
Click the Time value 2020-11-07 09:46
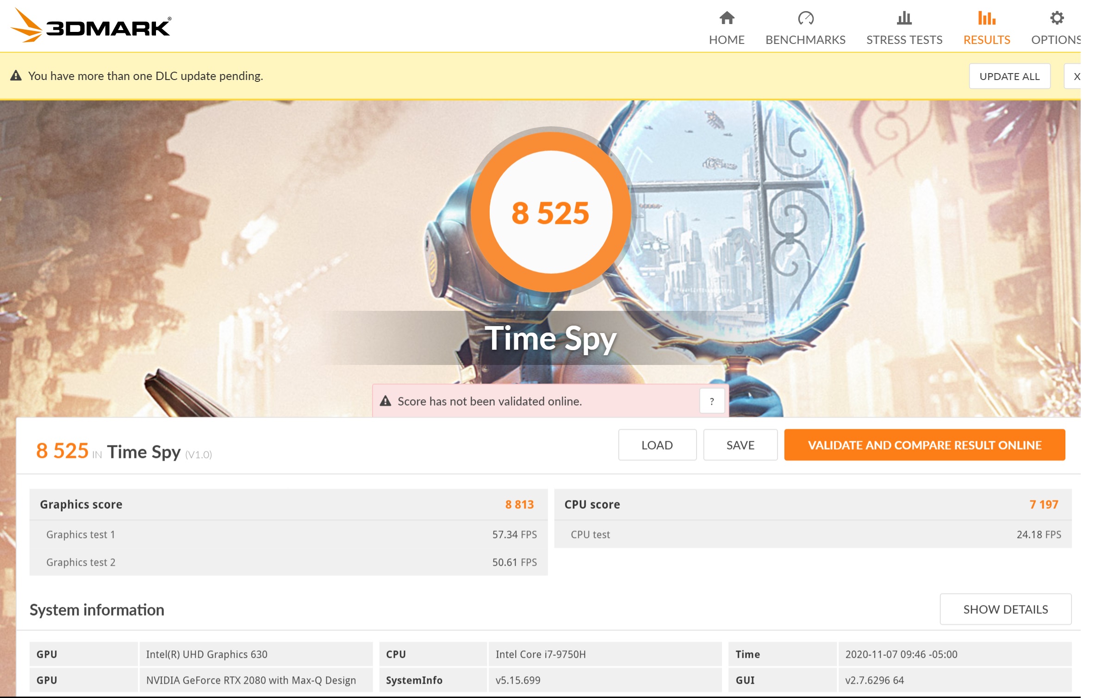(955, 654)
